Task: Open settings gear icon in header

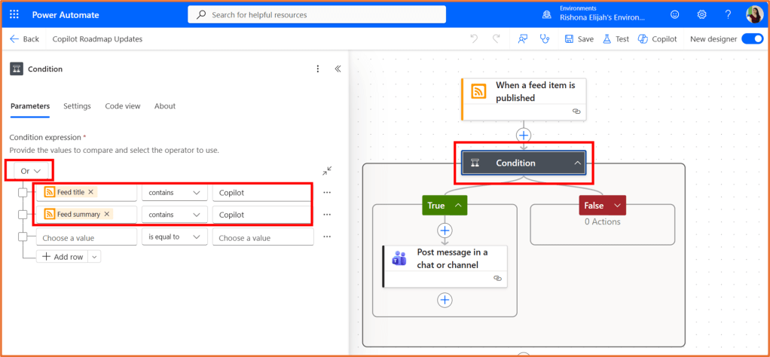Action: tap(701, 14)
